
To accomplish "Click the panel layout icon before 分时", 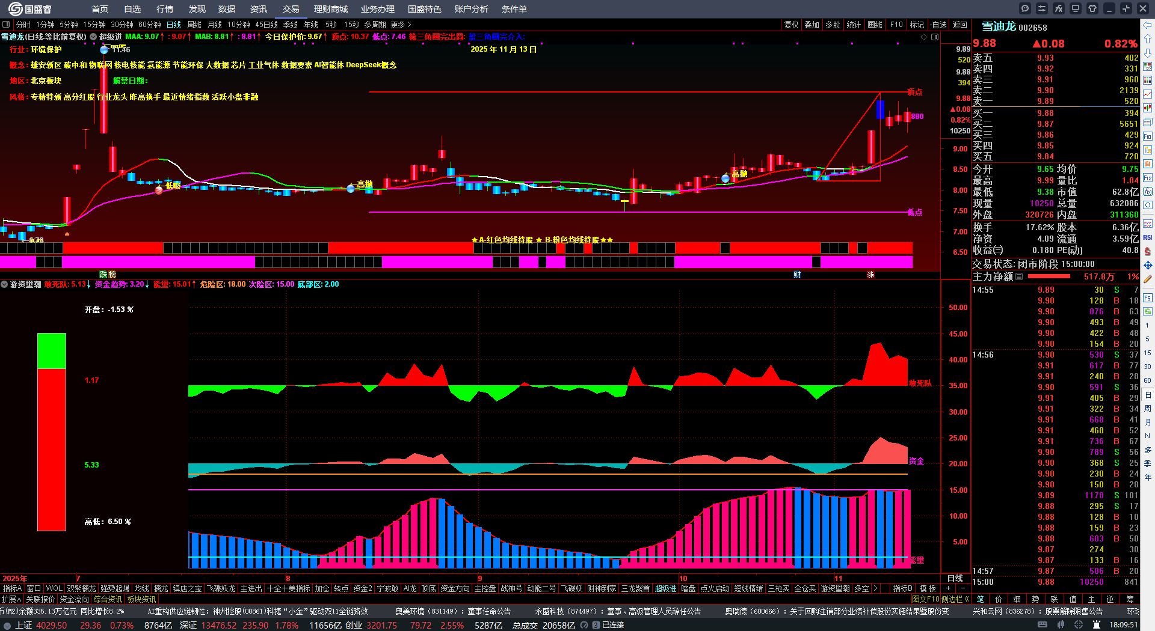I will coord(6,25).
